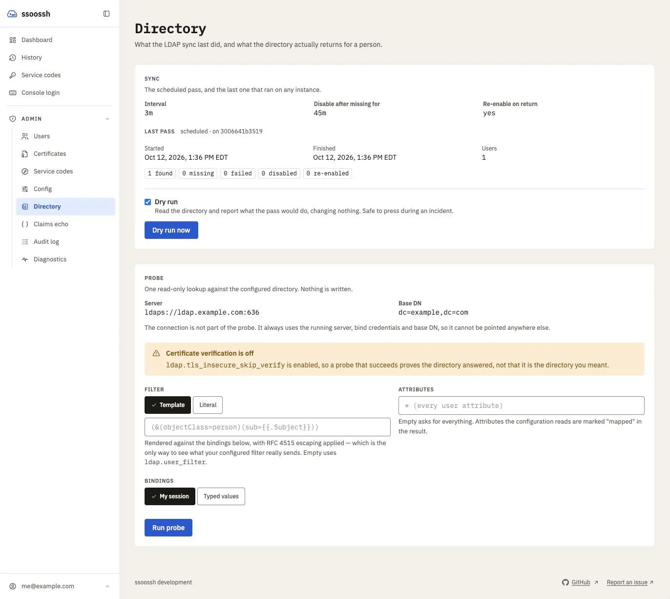
Task: Click the Console login terminal icon
Action: pos(13,93)
